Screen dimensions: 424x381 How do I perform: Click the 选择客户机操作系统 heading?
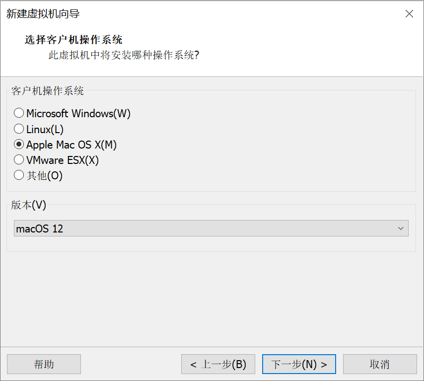[73, 40]
